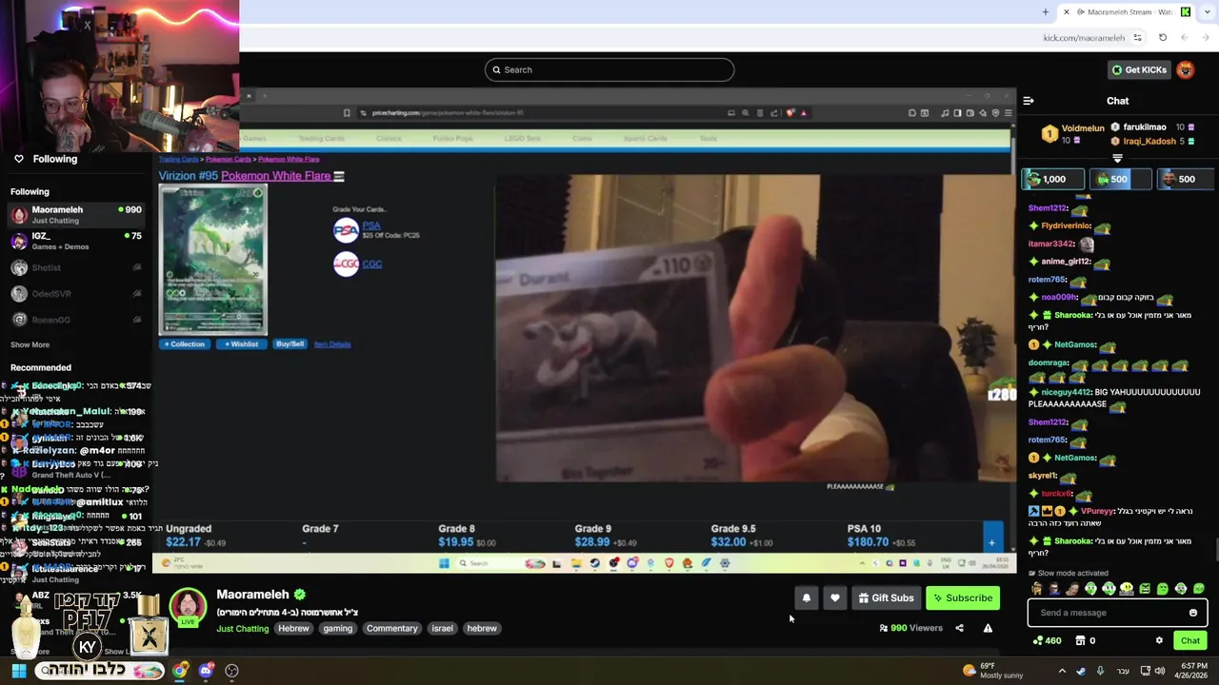Image resolution: width=1219 pixels, height=685 pixels.
Task: Click the notification bell icon next to Gift Subs
Action: point(807,597)
